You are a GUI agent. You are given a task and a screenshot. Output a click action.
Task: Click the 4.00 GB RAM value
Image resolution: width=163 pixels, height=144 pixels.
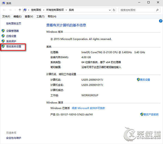pyautogui.click(x=86, y=57)
